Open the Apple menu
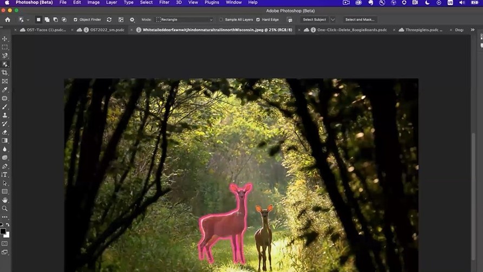 pos(7,3)
